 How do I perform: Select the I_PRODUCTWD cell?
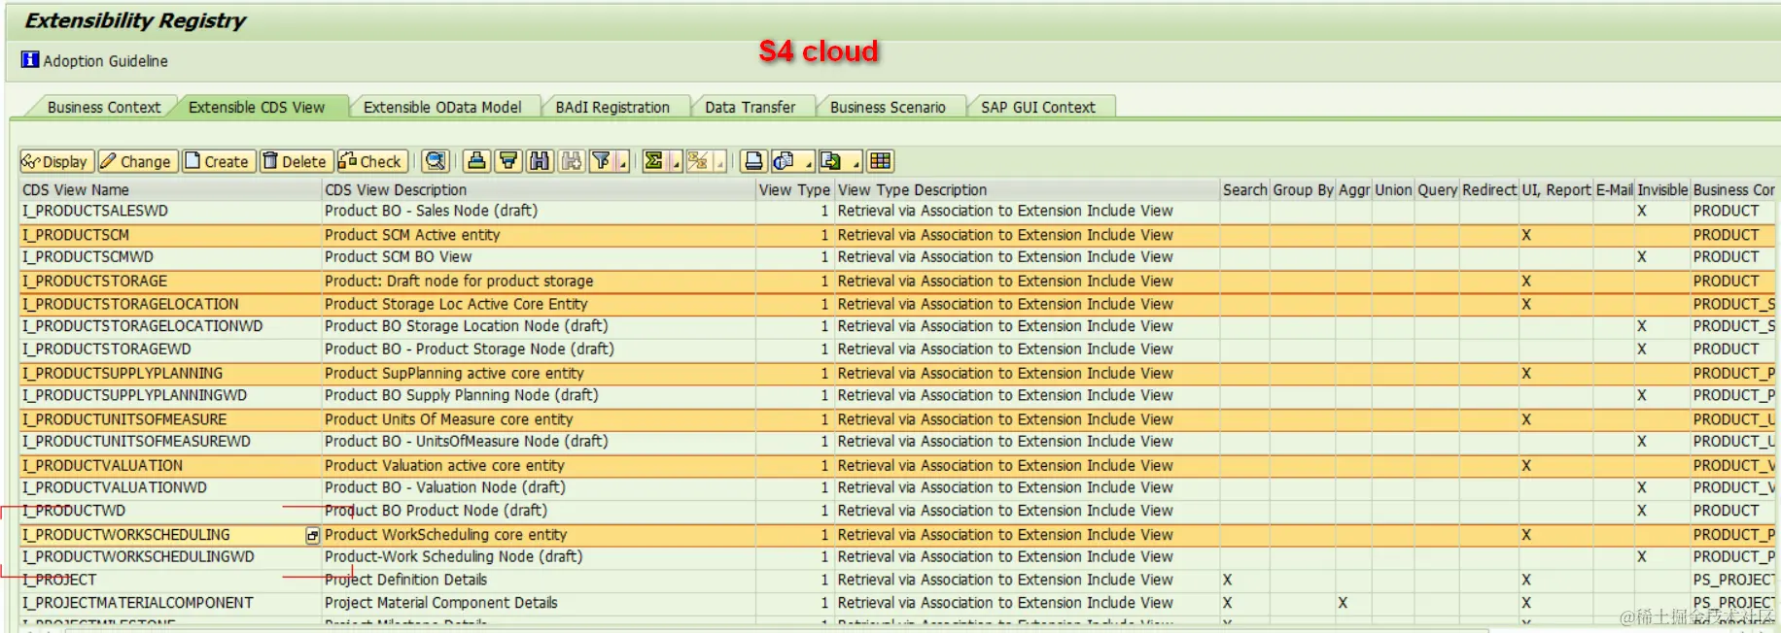(x=171, y=511)
